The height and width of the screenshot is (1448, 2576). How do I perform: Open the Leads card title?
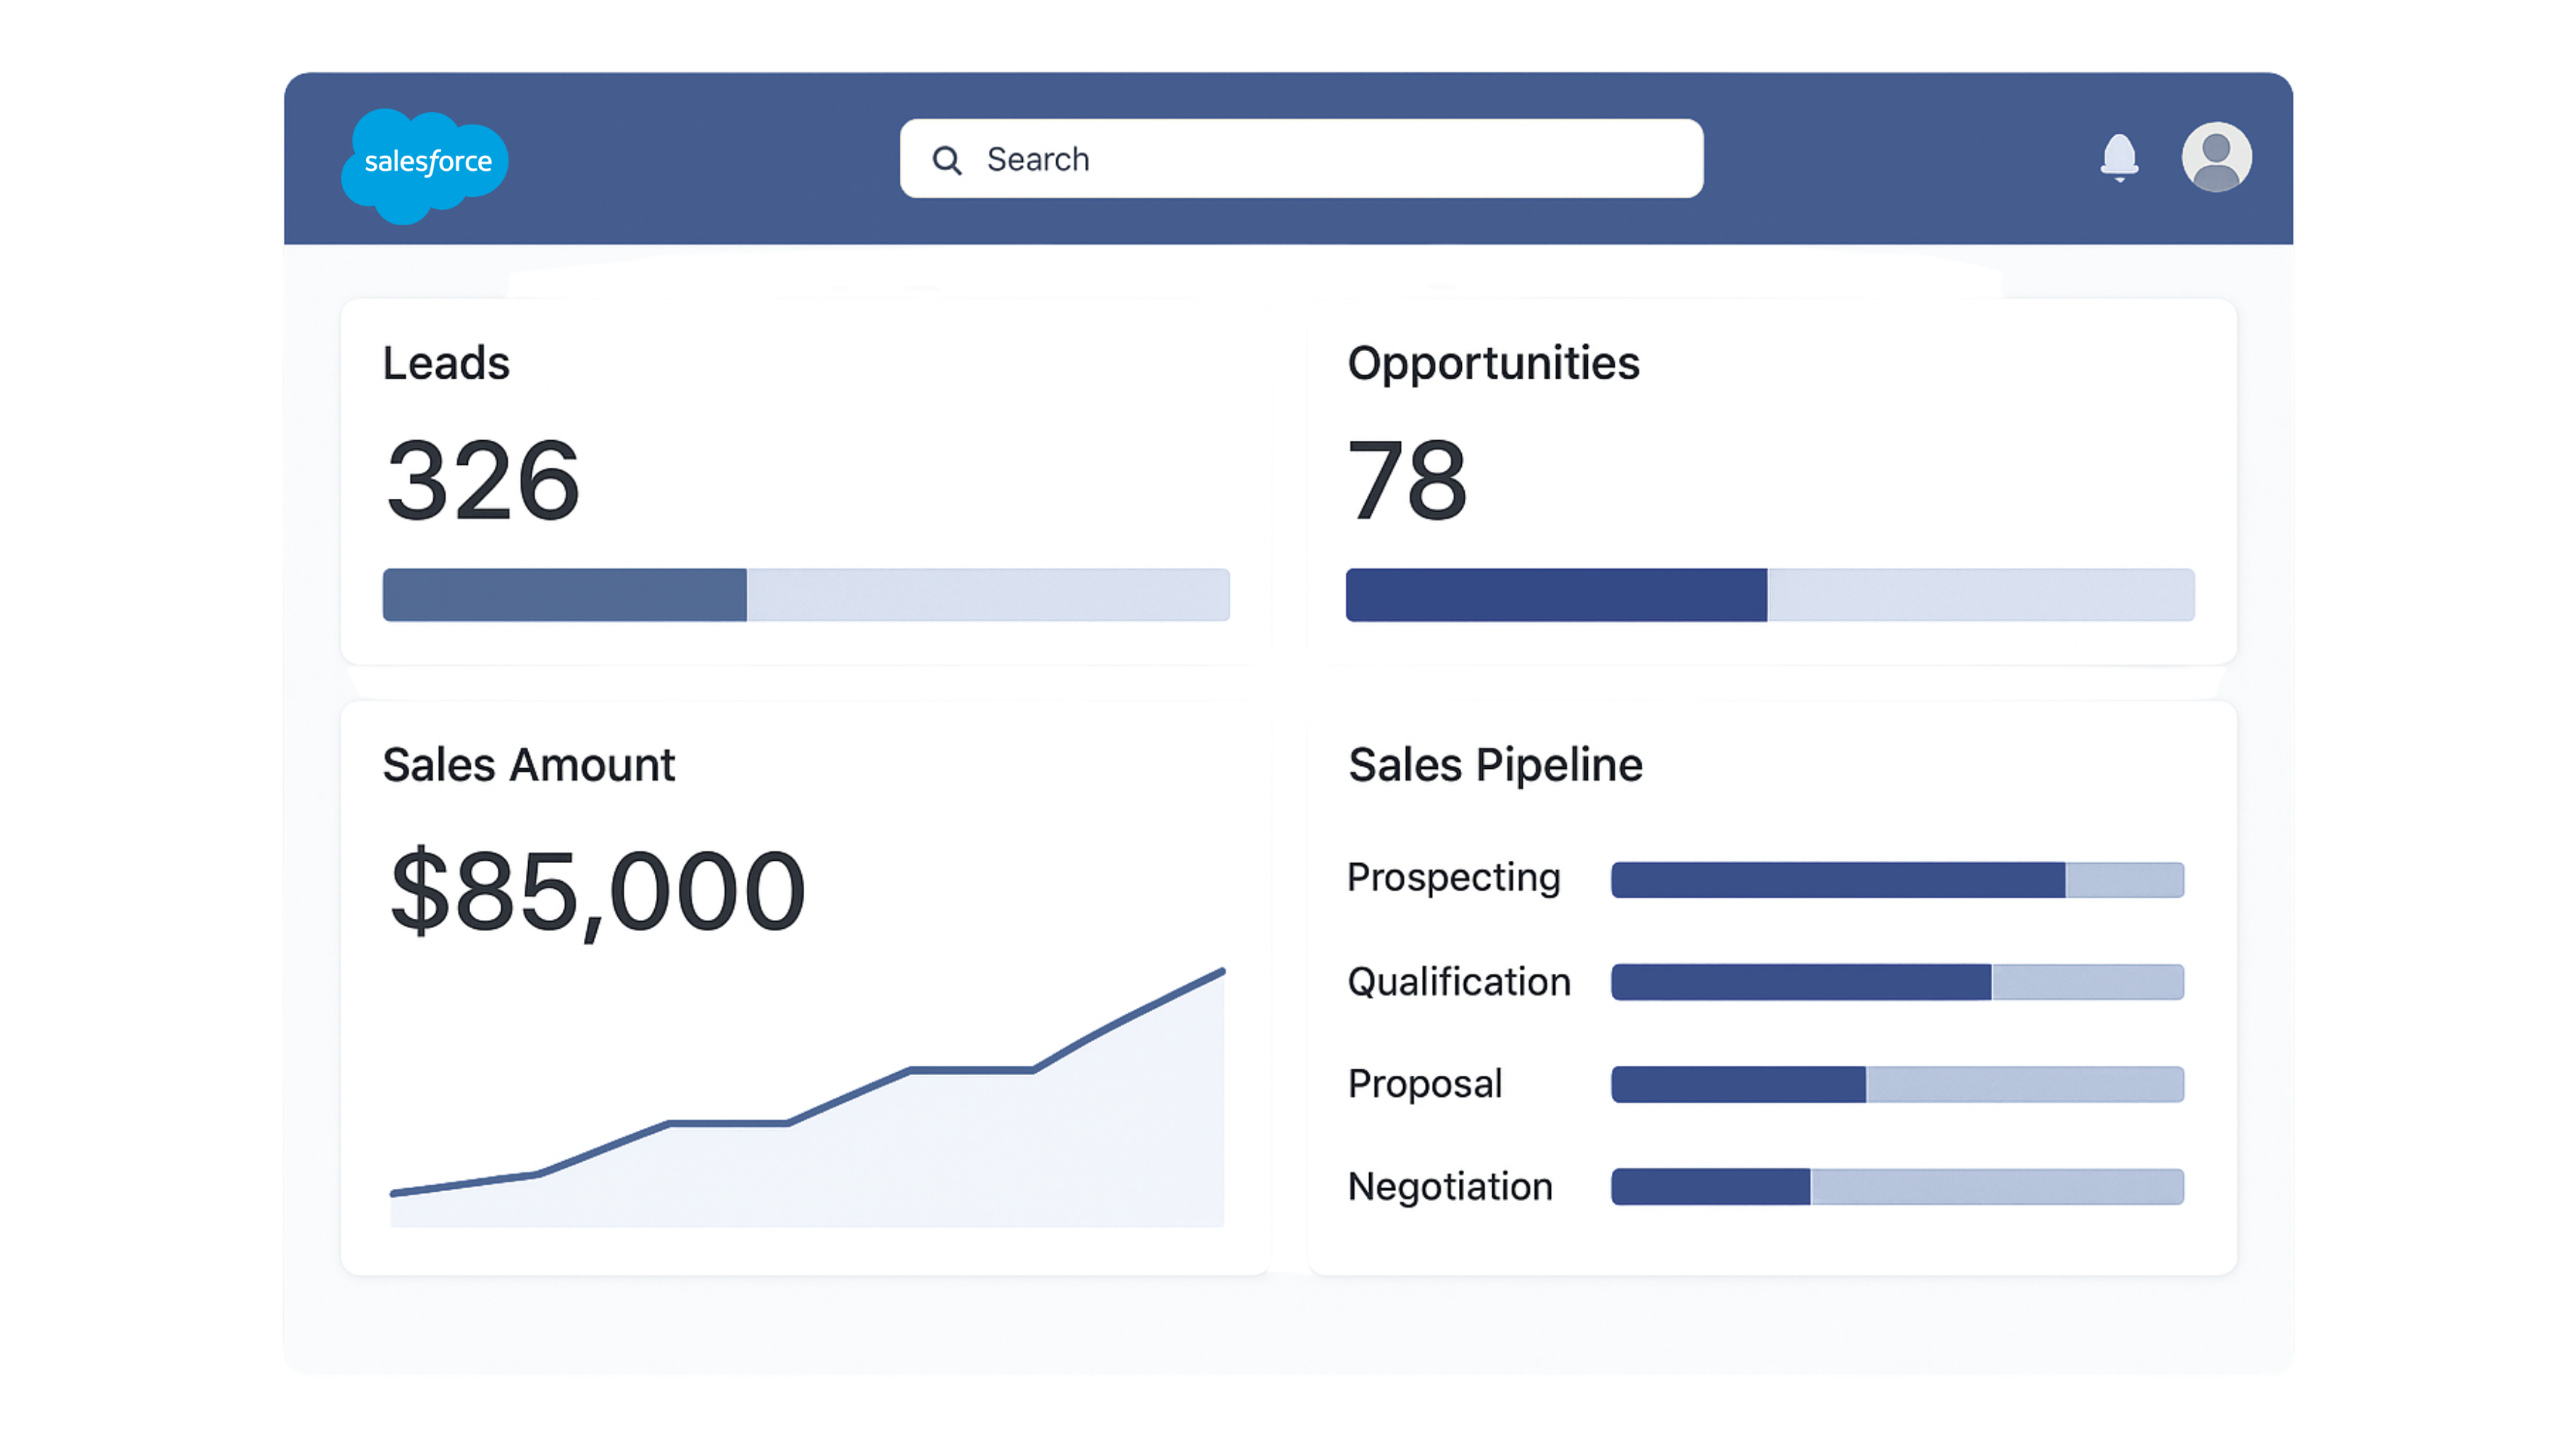tap(446, 363)
